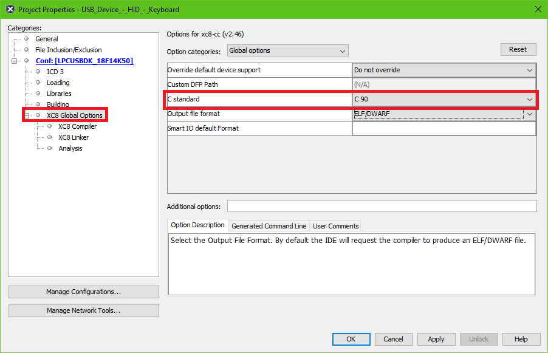The image size is (548, 353).
Task: Select the ICD 3 category
Action: coord(55,72)
